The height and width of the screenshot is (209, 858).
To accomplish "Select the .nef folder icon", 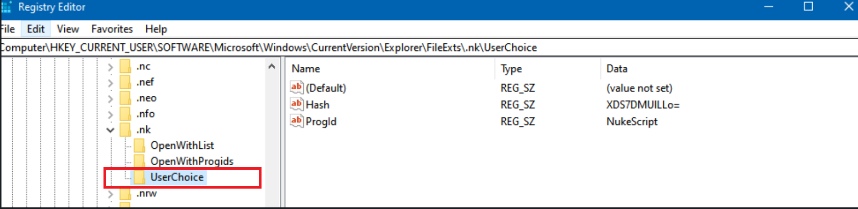I will point(125,82).
